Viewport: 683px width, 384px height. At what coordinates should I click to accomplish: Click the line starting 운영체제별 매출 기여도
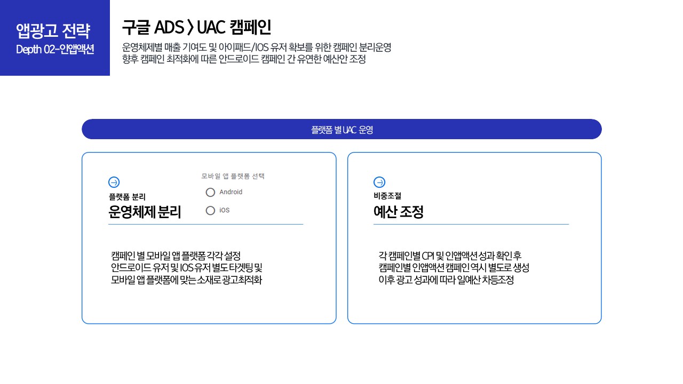[257, 47]
